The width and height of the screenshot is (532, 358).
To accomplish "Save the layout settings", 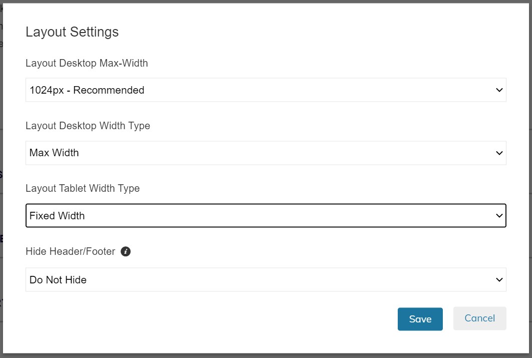I will pyautogui.click(x=420, y=319).
